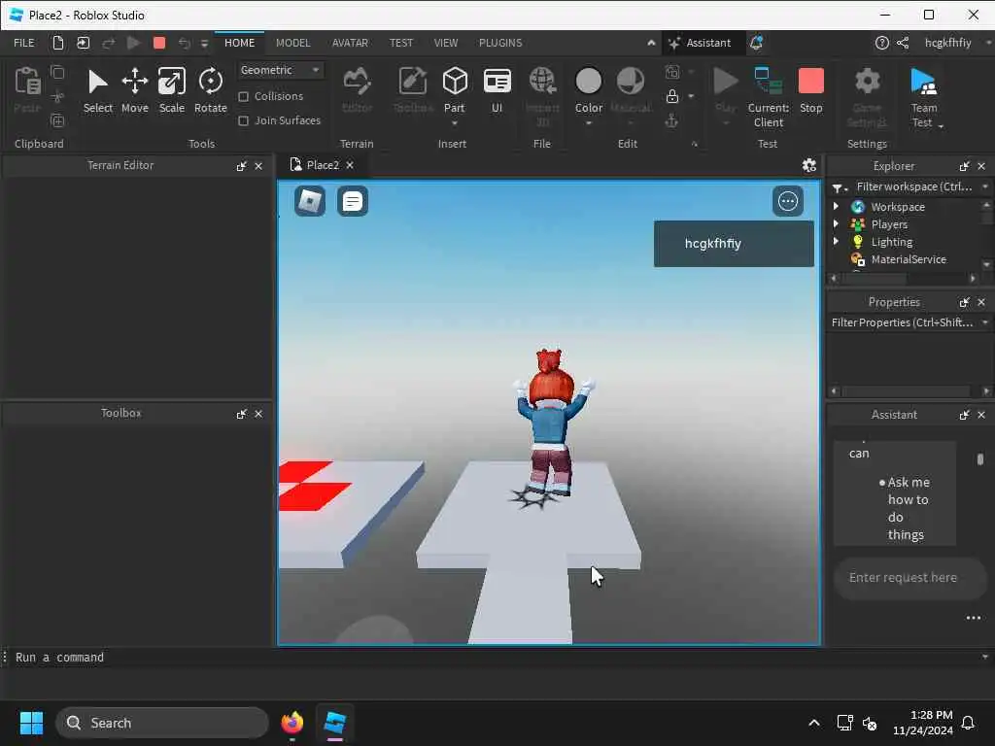This screenshot has height=746, width=995.
Task: Enable the Collisions checkbox
Action: (x=243, y=96)
